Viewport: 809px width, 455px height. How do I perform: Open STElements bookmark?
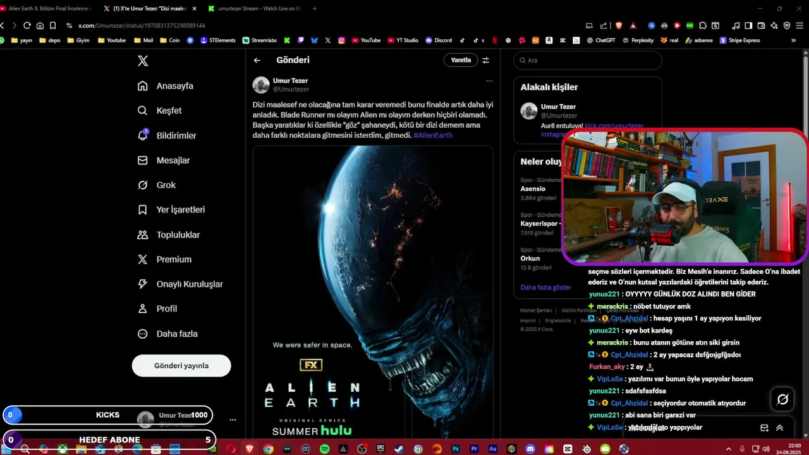click(x=217, y=40)
